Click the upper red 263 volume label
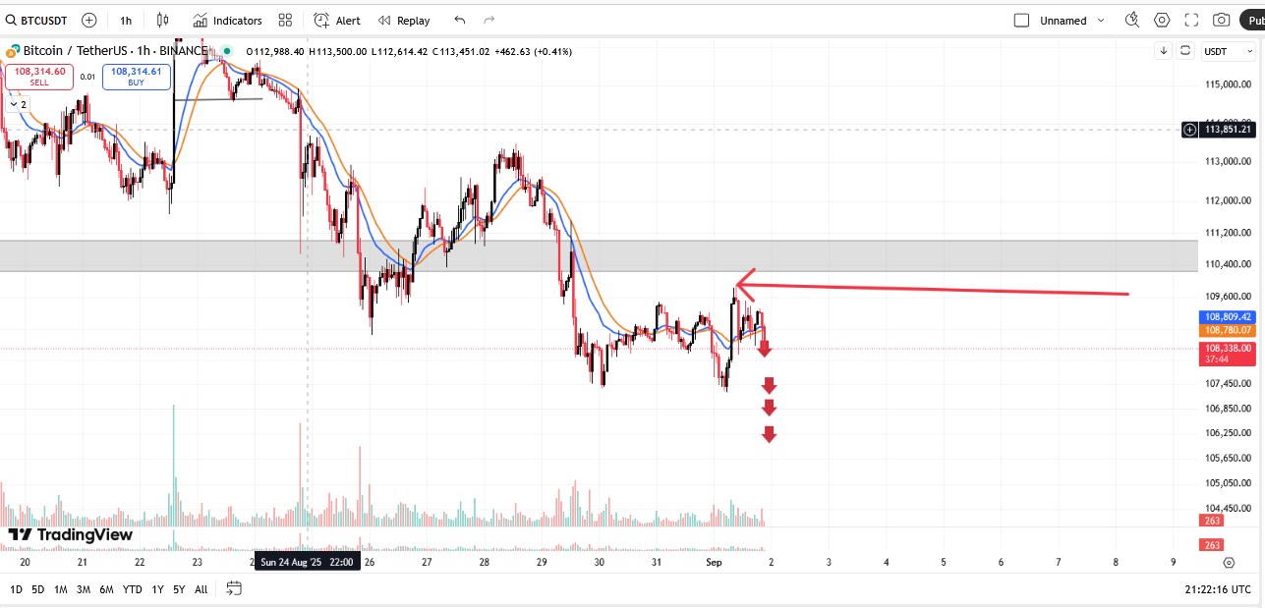Screen dimensions: 1265x608 coord(1211,521)
